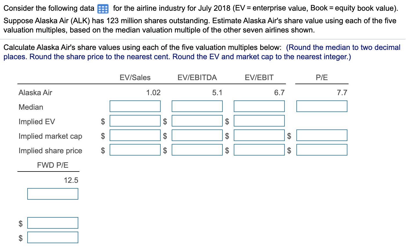The image size is (406, 249).
Task: Click the FWD P/E median input box
Action: click(53, 194)
